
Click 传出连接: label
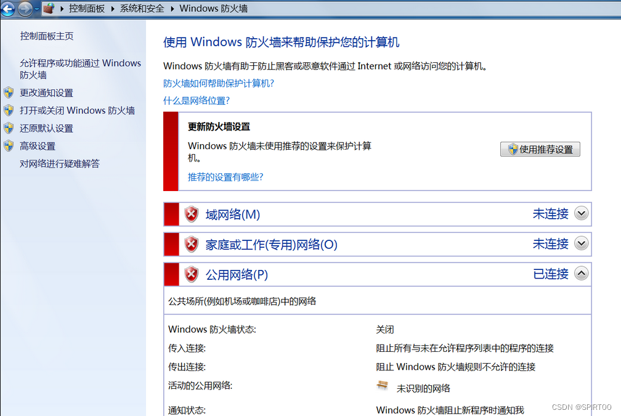[187, 367]
